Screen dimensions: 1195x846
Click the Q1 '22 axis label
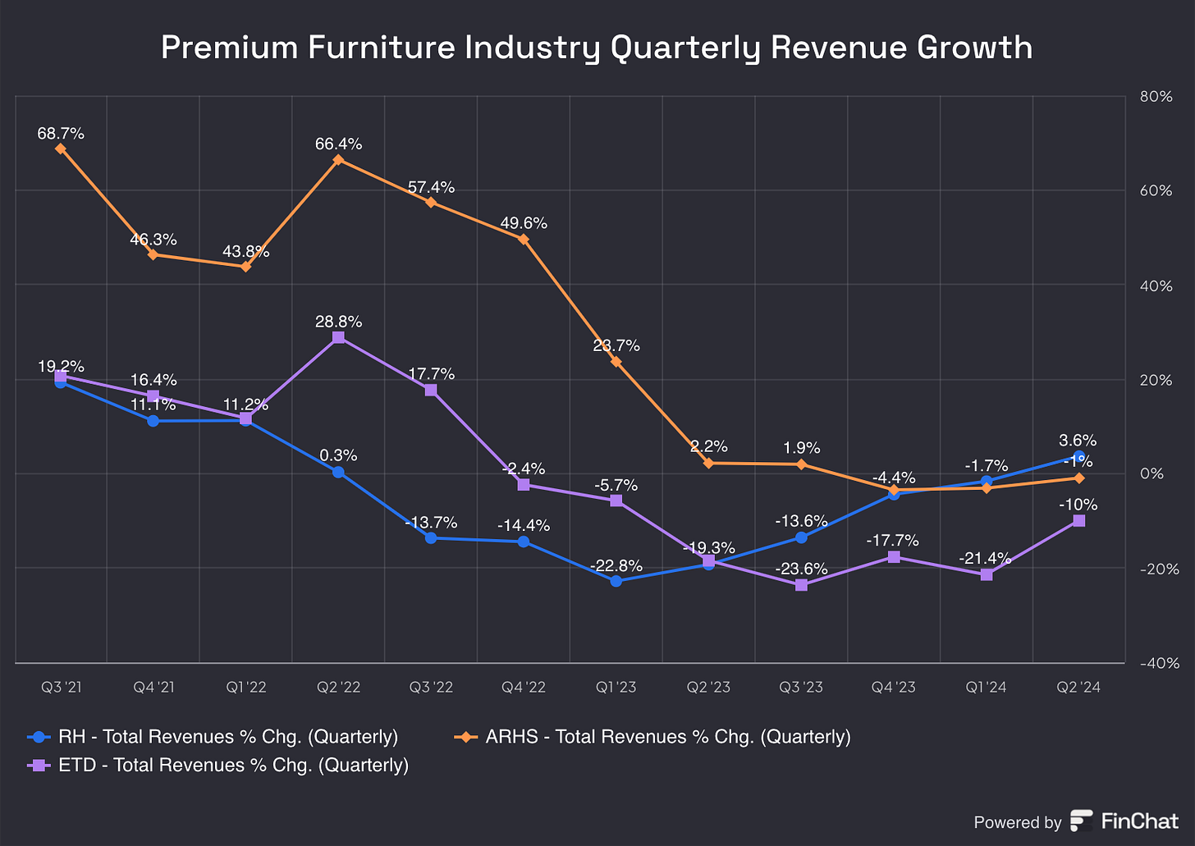(x=246, y=688)
